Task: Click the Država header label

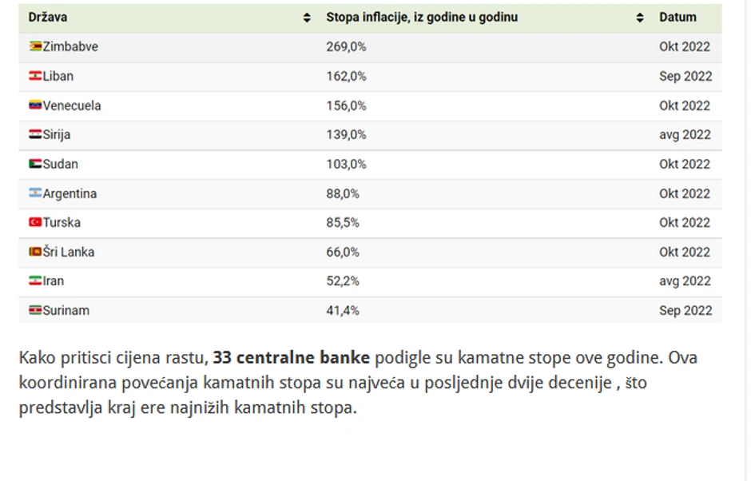Action: pos(48,17)
